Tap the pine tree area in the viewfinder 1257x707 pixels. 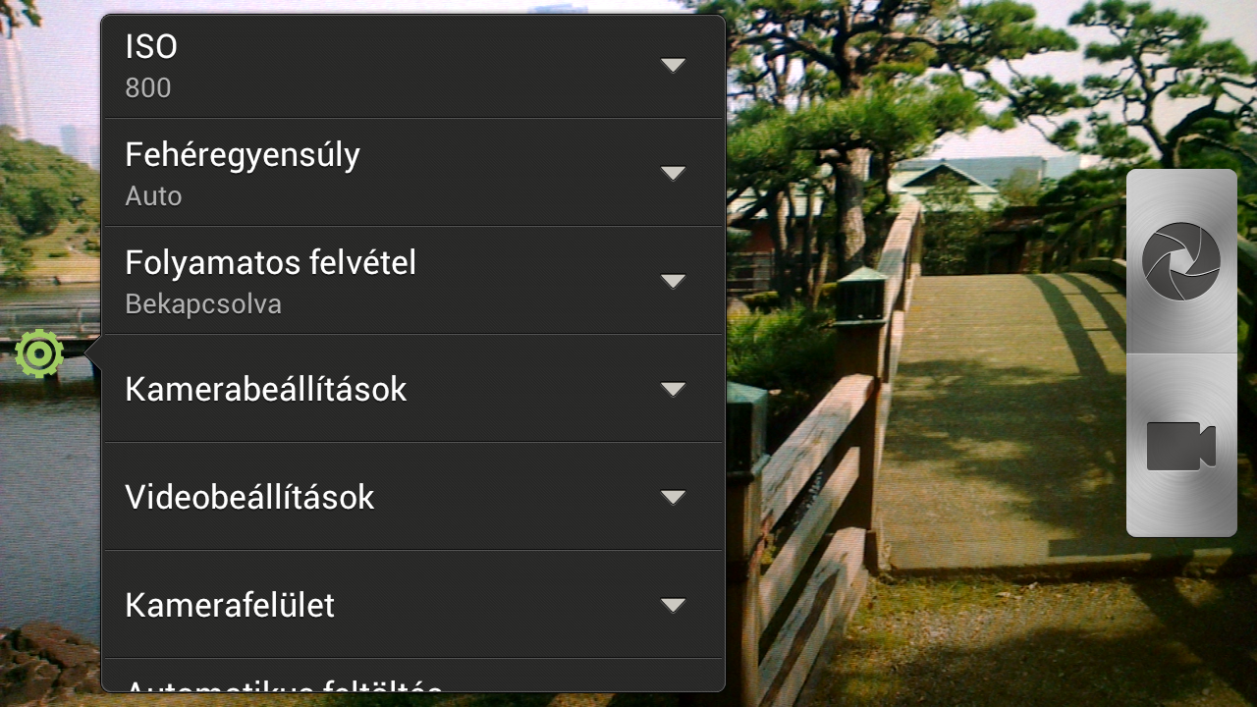pyautogui.click(x=884, y=88)
